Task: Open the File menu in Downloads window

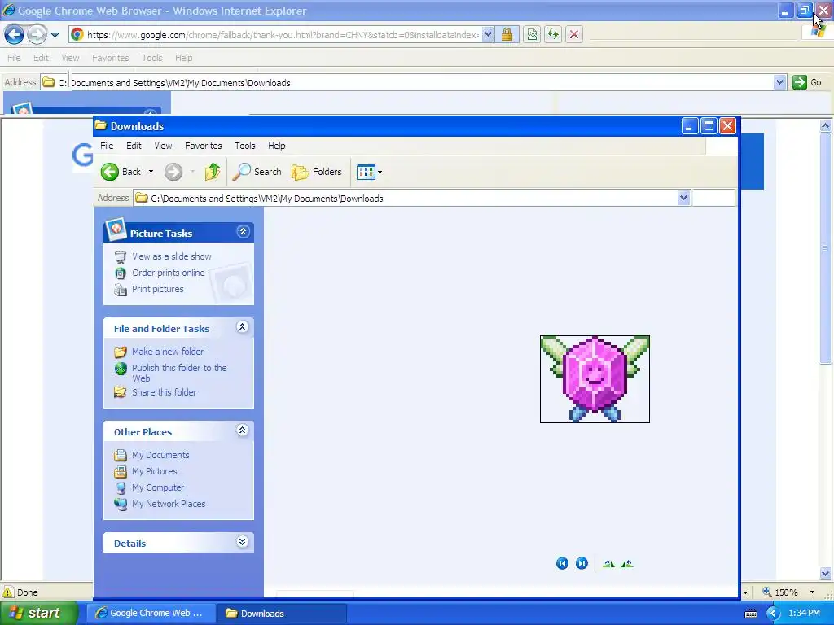Action: [x=107, y=146]
